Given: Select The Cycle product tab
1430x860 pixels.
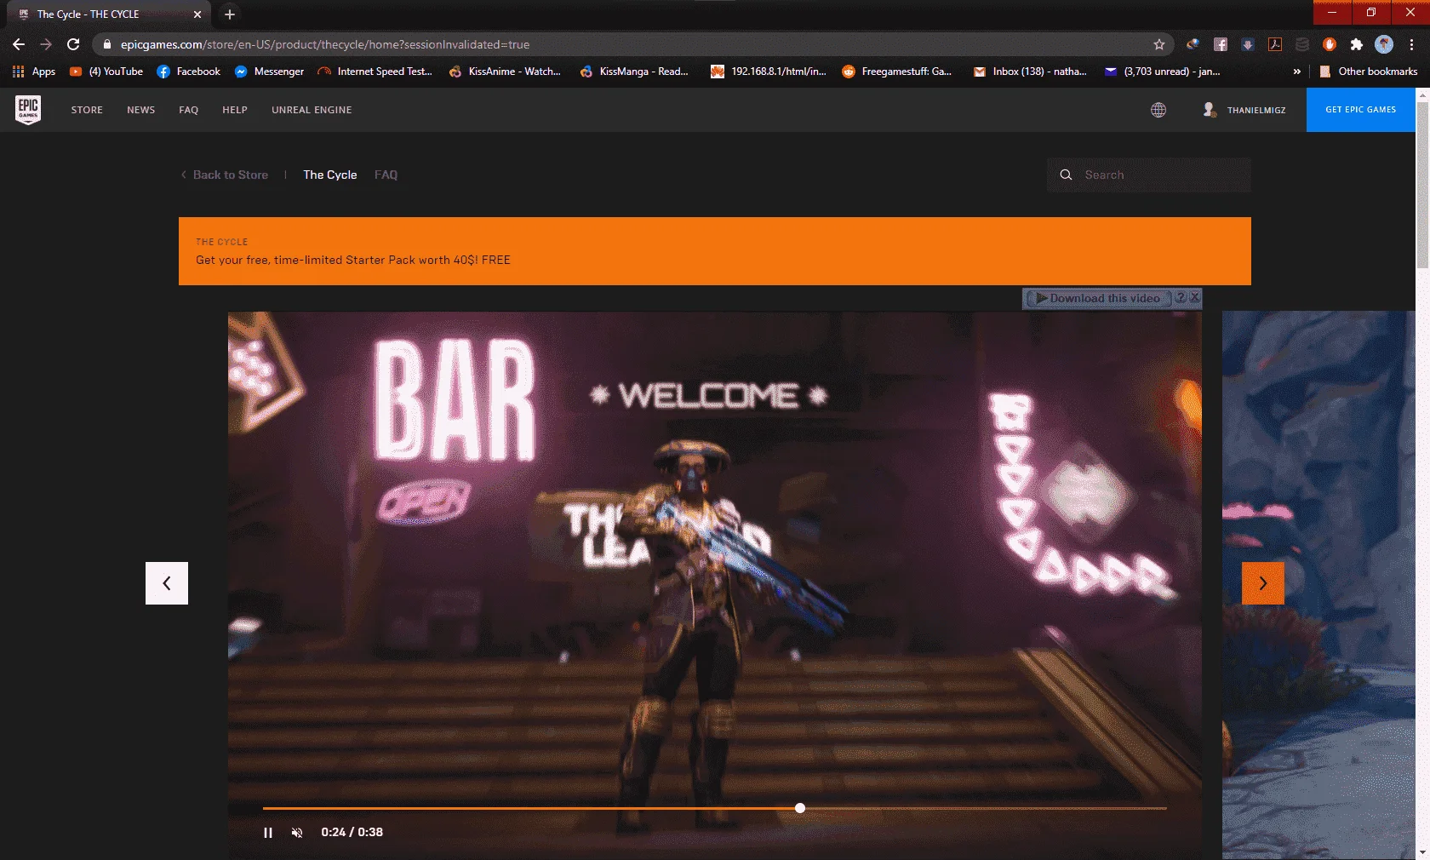Looking at the screenshot, I should coord(330,175).
